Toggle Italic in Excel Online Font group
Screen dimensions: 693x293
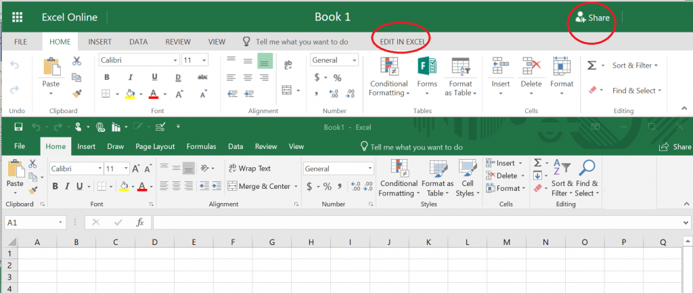pyautogui.click(x=131, y=77)
